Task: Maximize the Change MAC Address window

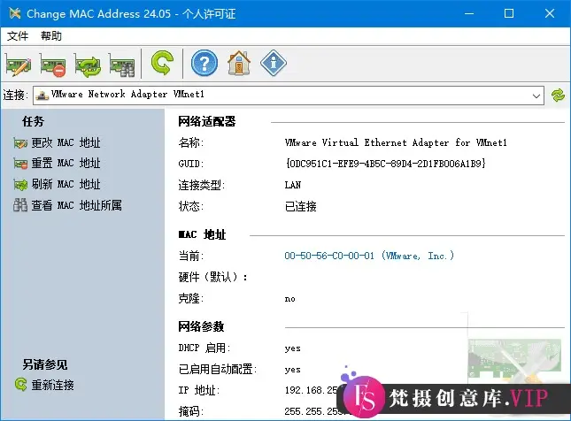Action: coord(509,13)
